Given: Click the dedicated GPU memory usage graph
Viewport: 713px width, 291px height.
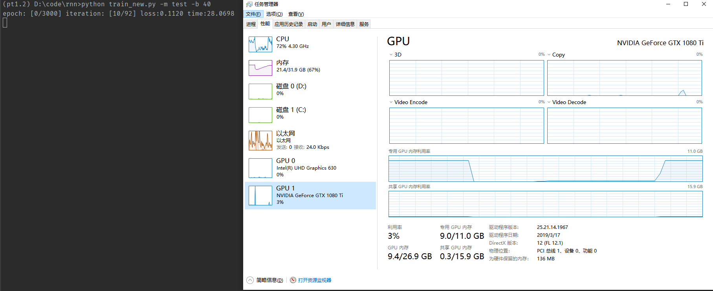Looking at the screenshot, I should (545, 168).
